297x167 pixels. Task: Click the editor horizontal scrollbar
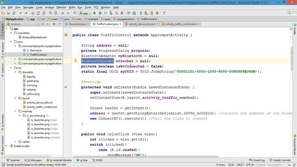[x=145, y=157]
